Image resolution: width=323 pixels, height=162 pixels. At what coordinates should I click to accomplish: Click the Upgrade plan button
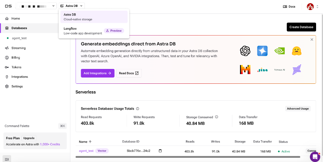(29, 138)
